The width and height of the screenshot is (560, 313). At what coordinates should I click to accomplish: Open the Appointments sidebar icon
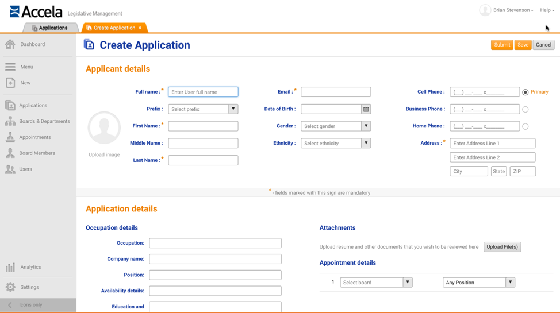[x=10, y=137]
